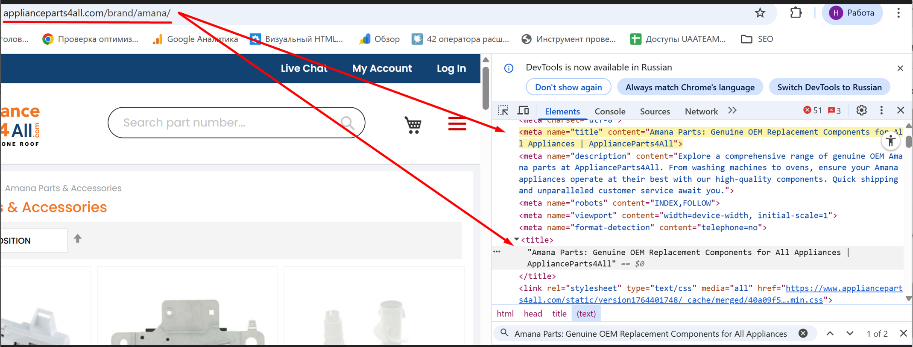Open the three-dot node actions gutter
Viewport: 913px width, 347px height.
(x=497, y=252)
